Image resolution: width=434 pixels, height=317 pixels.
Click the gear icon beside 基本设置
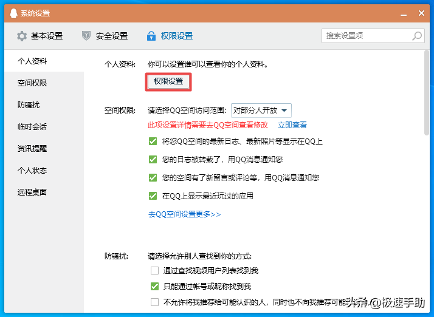click(22, 36)
